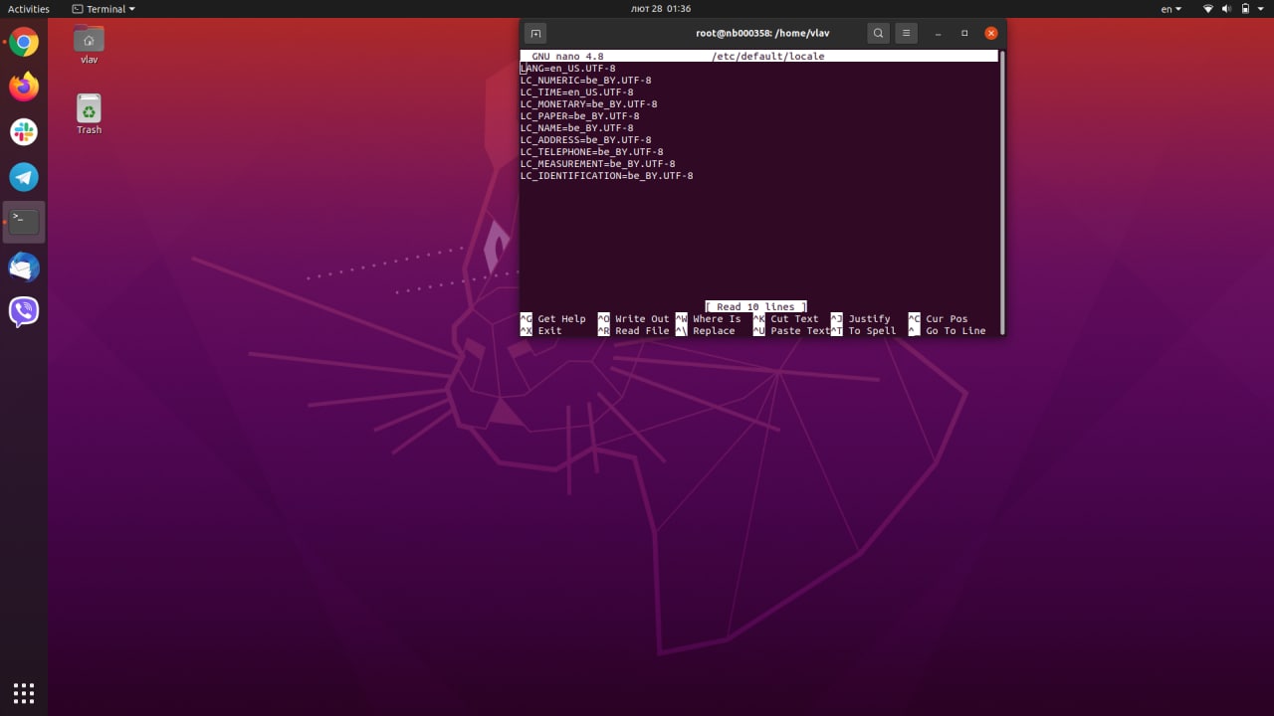Click the /etc/default/locale file name header
Screen dimensions: 1274x716
[x=767, y=57]
